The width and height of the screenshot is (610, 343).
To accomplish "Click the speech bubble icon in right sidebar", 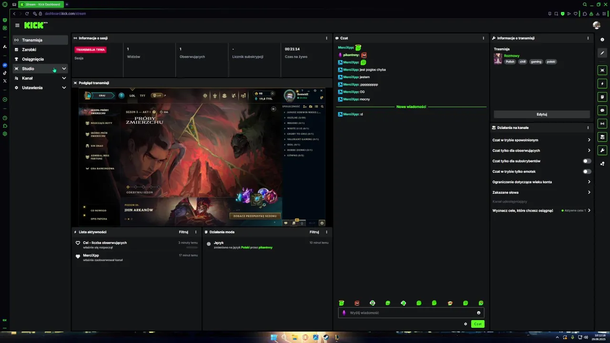I will (x=602, y=110).
